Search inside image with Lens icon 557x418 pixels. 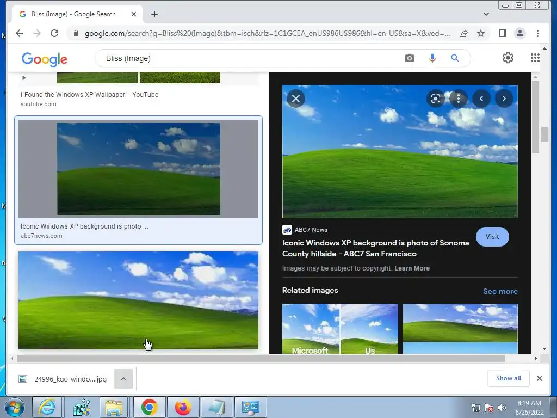click(x=436, y=99)
